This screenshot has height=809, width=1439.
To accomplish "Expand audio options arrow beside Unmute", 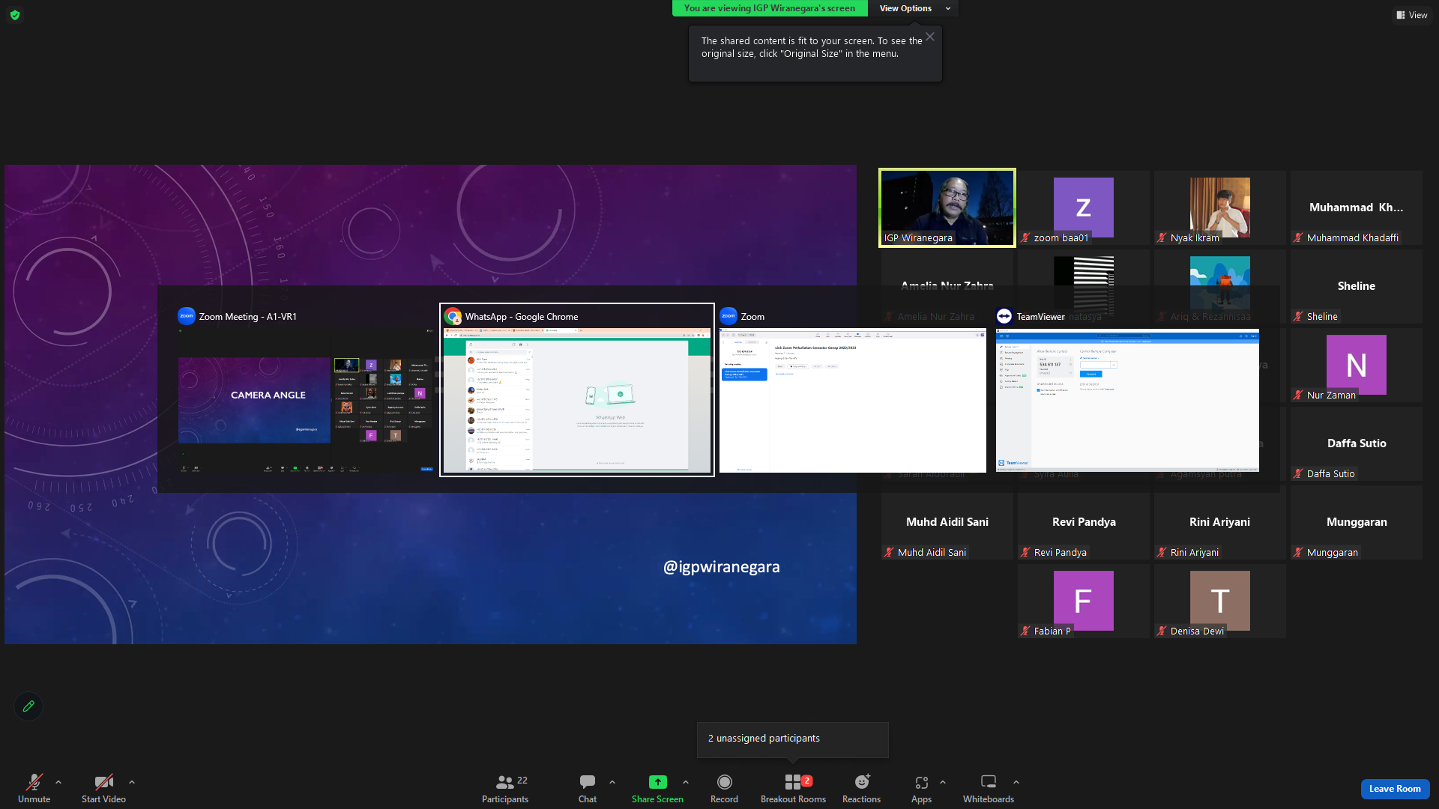I will click(58, 782).
